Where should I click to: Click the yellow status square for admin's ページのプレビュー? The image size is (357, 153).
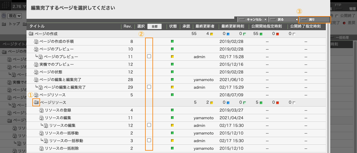172,57
